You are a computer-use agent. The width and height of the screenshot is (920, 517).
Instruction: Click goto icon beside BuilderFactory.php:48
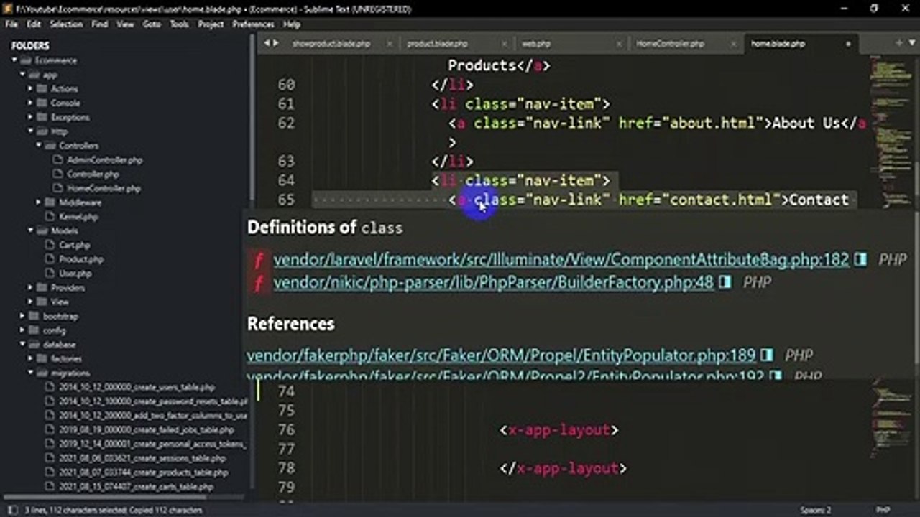(724, 283)
